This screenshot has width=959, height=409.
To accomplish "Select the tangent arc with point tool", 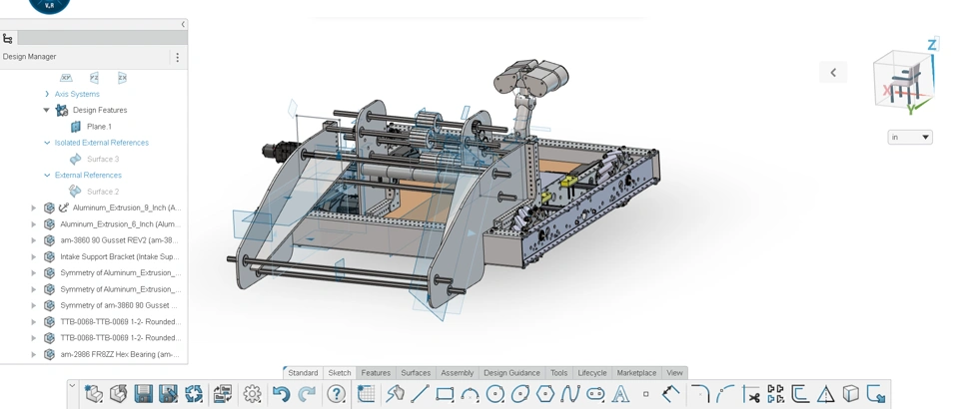I will [x=725, y=394].
